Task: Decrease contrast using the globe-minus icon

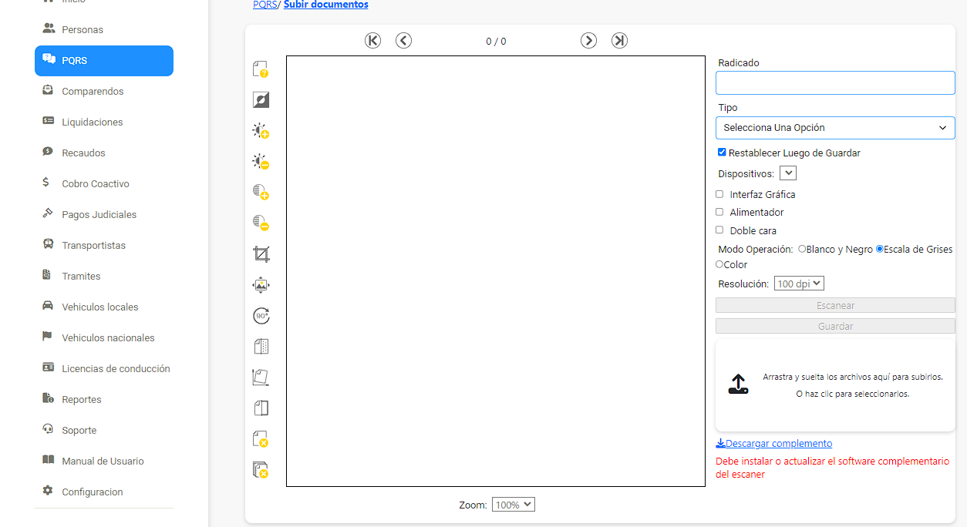Action: 261,223
